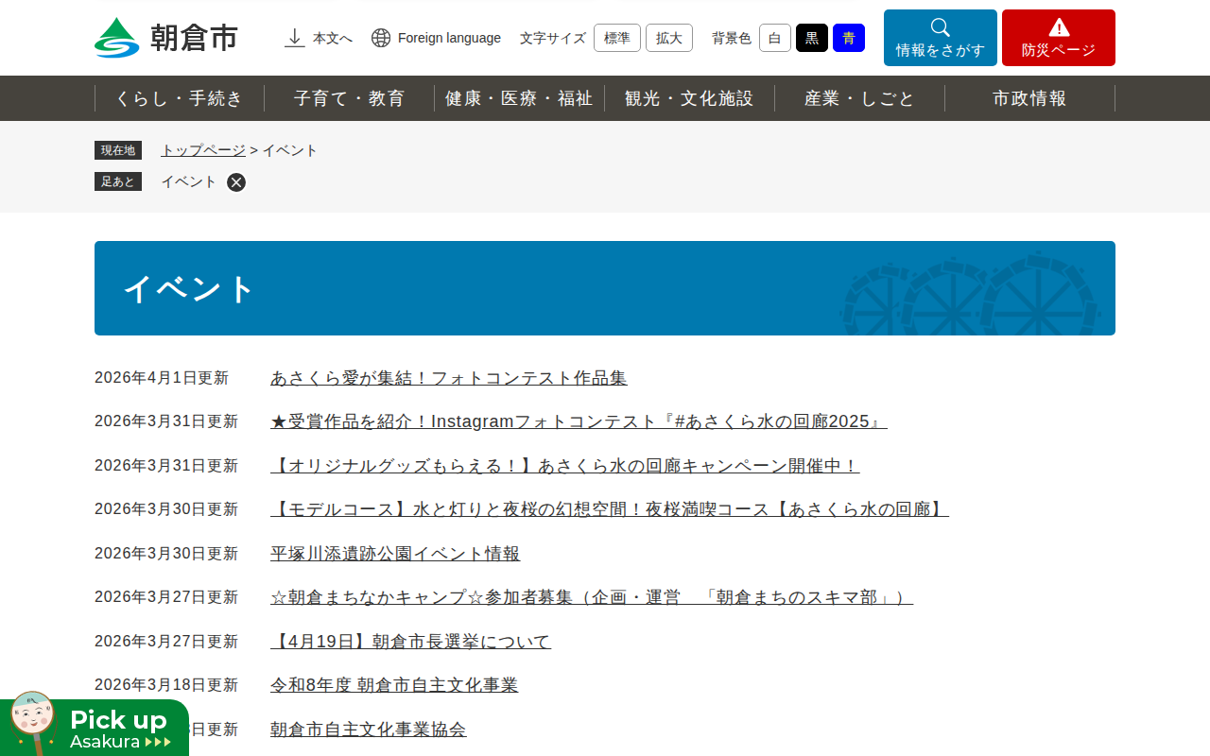This screenshot has width=1210, height=756.
Task: Choose black background color 黒
Action: click(x=812, y=38)
